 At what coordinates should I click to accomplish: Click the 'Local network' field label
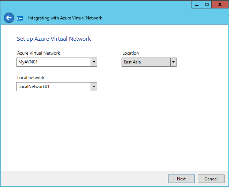coord(31,78)
